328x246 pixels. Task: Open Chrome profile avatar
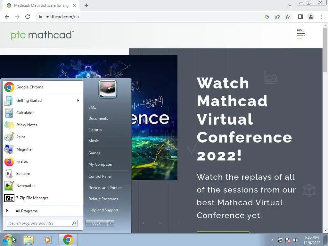click(x=311, y=17)
